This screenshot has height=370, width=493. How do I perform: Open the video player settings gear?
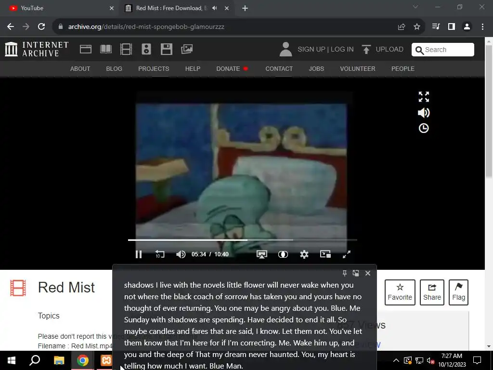[304, 254]
